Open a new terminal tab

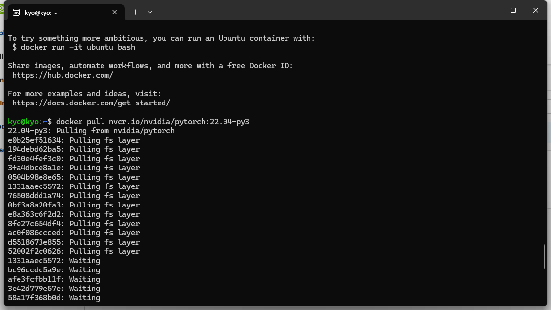[135, 12]
